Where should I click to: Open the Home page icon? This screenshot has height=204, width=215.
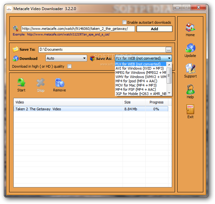pyautogui.click(x=190, y=27)
